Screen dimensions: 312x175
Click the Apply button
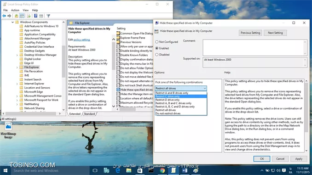[299, 159]
